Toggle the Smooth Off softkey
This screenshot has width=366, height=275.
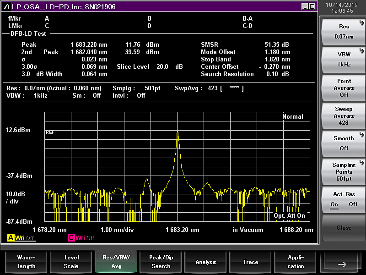tap(344, 143)
